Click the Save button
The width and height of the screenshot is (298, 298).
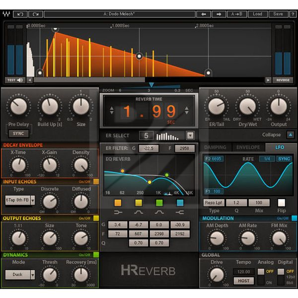(278, 14)
